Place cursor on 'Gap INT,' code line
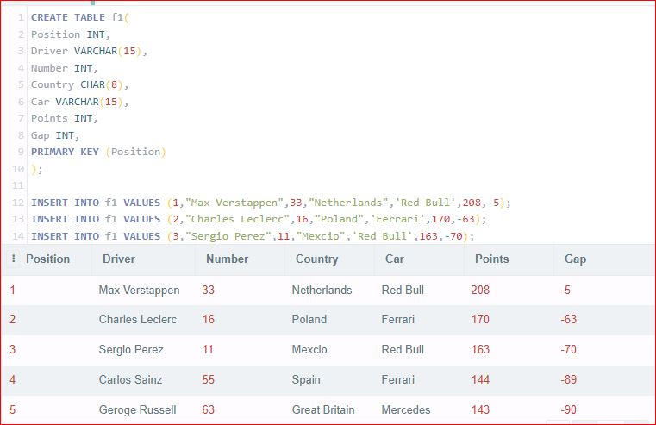The height and width of the screenshot is (425, 656). pyautogui.click(x=55, y=135)
